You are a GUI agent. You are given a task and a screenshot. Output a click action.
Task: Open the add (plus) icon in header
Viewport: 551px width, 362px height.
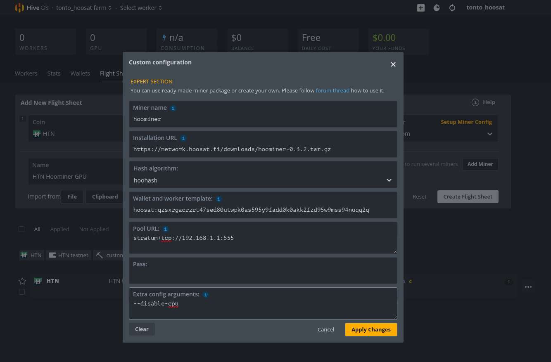pyautogui.click(x=420, y=8)
